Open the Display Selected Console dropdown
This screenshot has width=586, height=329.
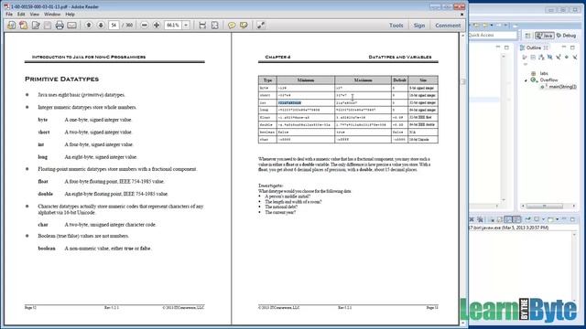[543, 219]
